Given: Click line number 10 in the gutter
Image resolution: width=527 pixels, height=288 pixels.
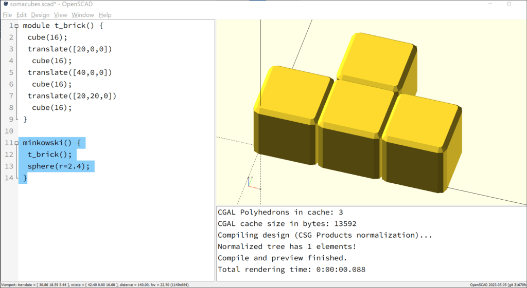Looking at the screenshot, I should 9,131.
